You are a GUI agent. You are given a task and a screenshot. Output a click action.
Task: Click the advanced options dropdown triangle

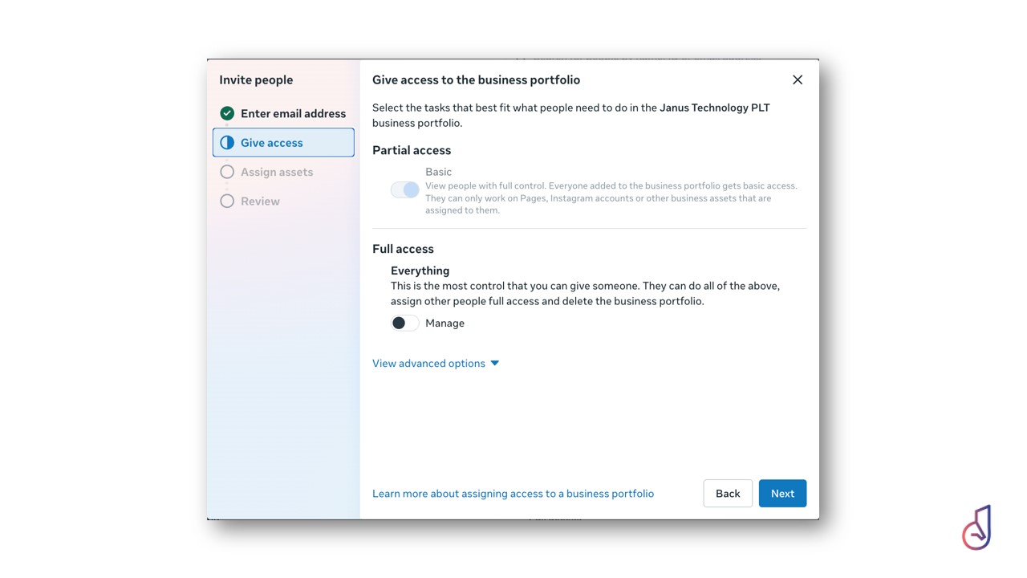(495, 363)
